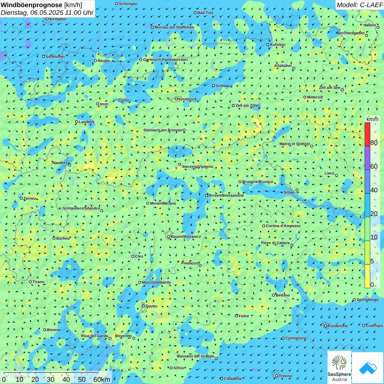Click the Murnau am Staffelsee label
Viewport: 384px width, 384px height.
click(174, 27)
